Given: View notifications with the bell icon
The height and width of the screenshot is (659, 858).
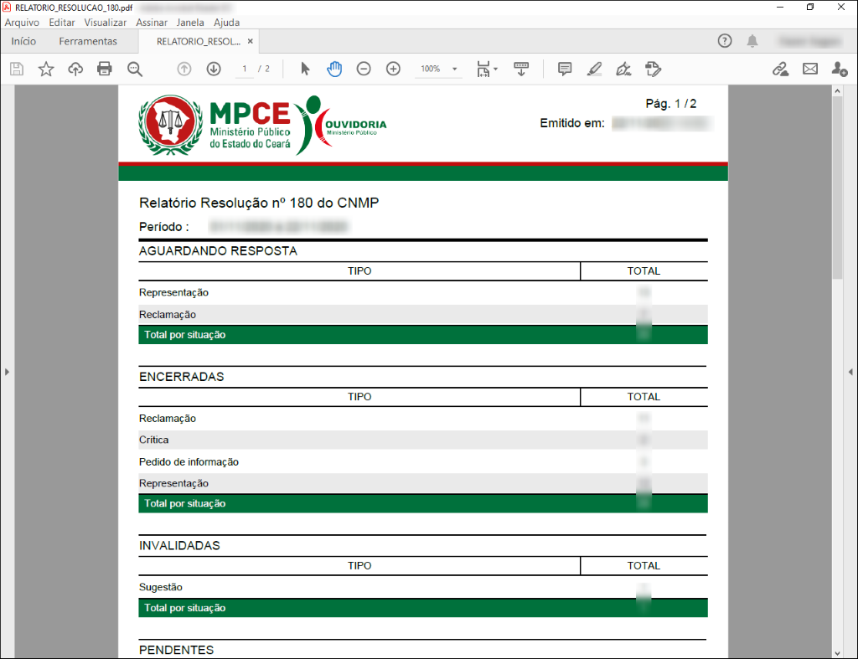Looking at the screenshot, I should coord(753,41).
